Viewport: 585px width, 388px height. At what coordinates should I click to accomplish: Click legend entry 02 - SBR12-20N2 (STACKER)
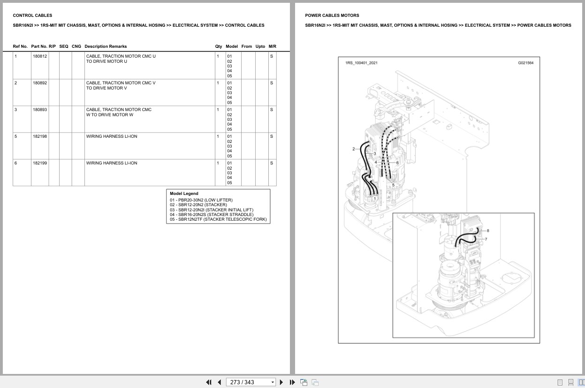click(x=198, y=205)
